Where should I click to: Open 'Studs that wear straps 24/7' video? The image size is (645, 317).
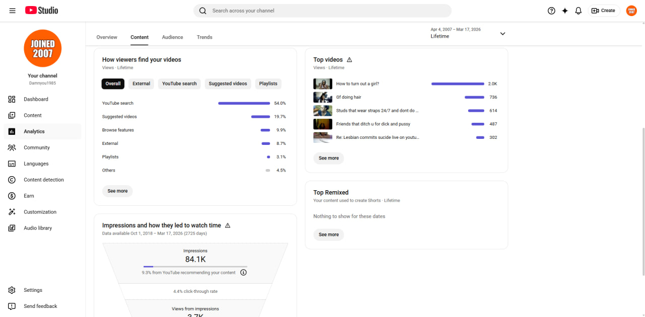pyautogui.click(x=377, y=111)
